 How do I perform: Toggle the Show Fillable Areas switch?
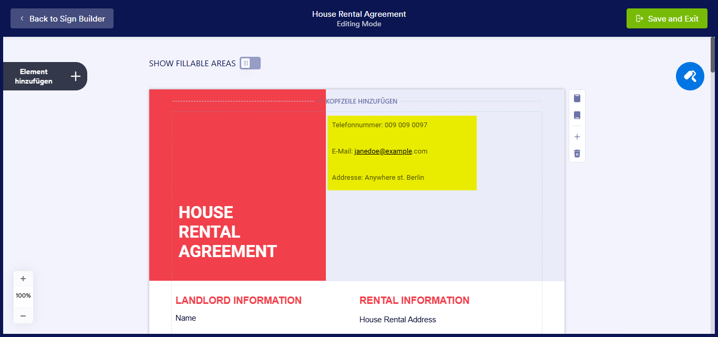[x=250, y=63]
